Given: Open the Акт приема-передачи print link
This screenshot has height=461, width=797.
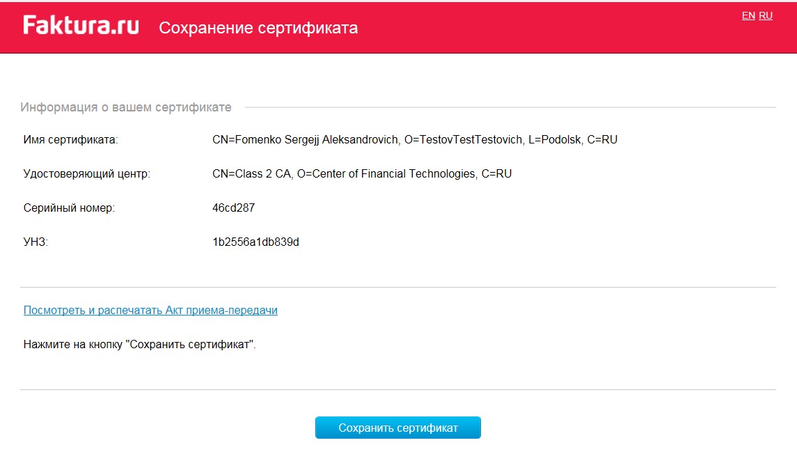Looking at the screenshot, I should [x=150, y=310].
